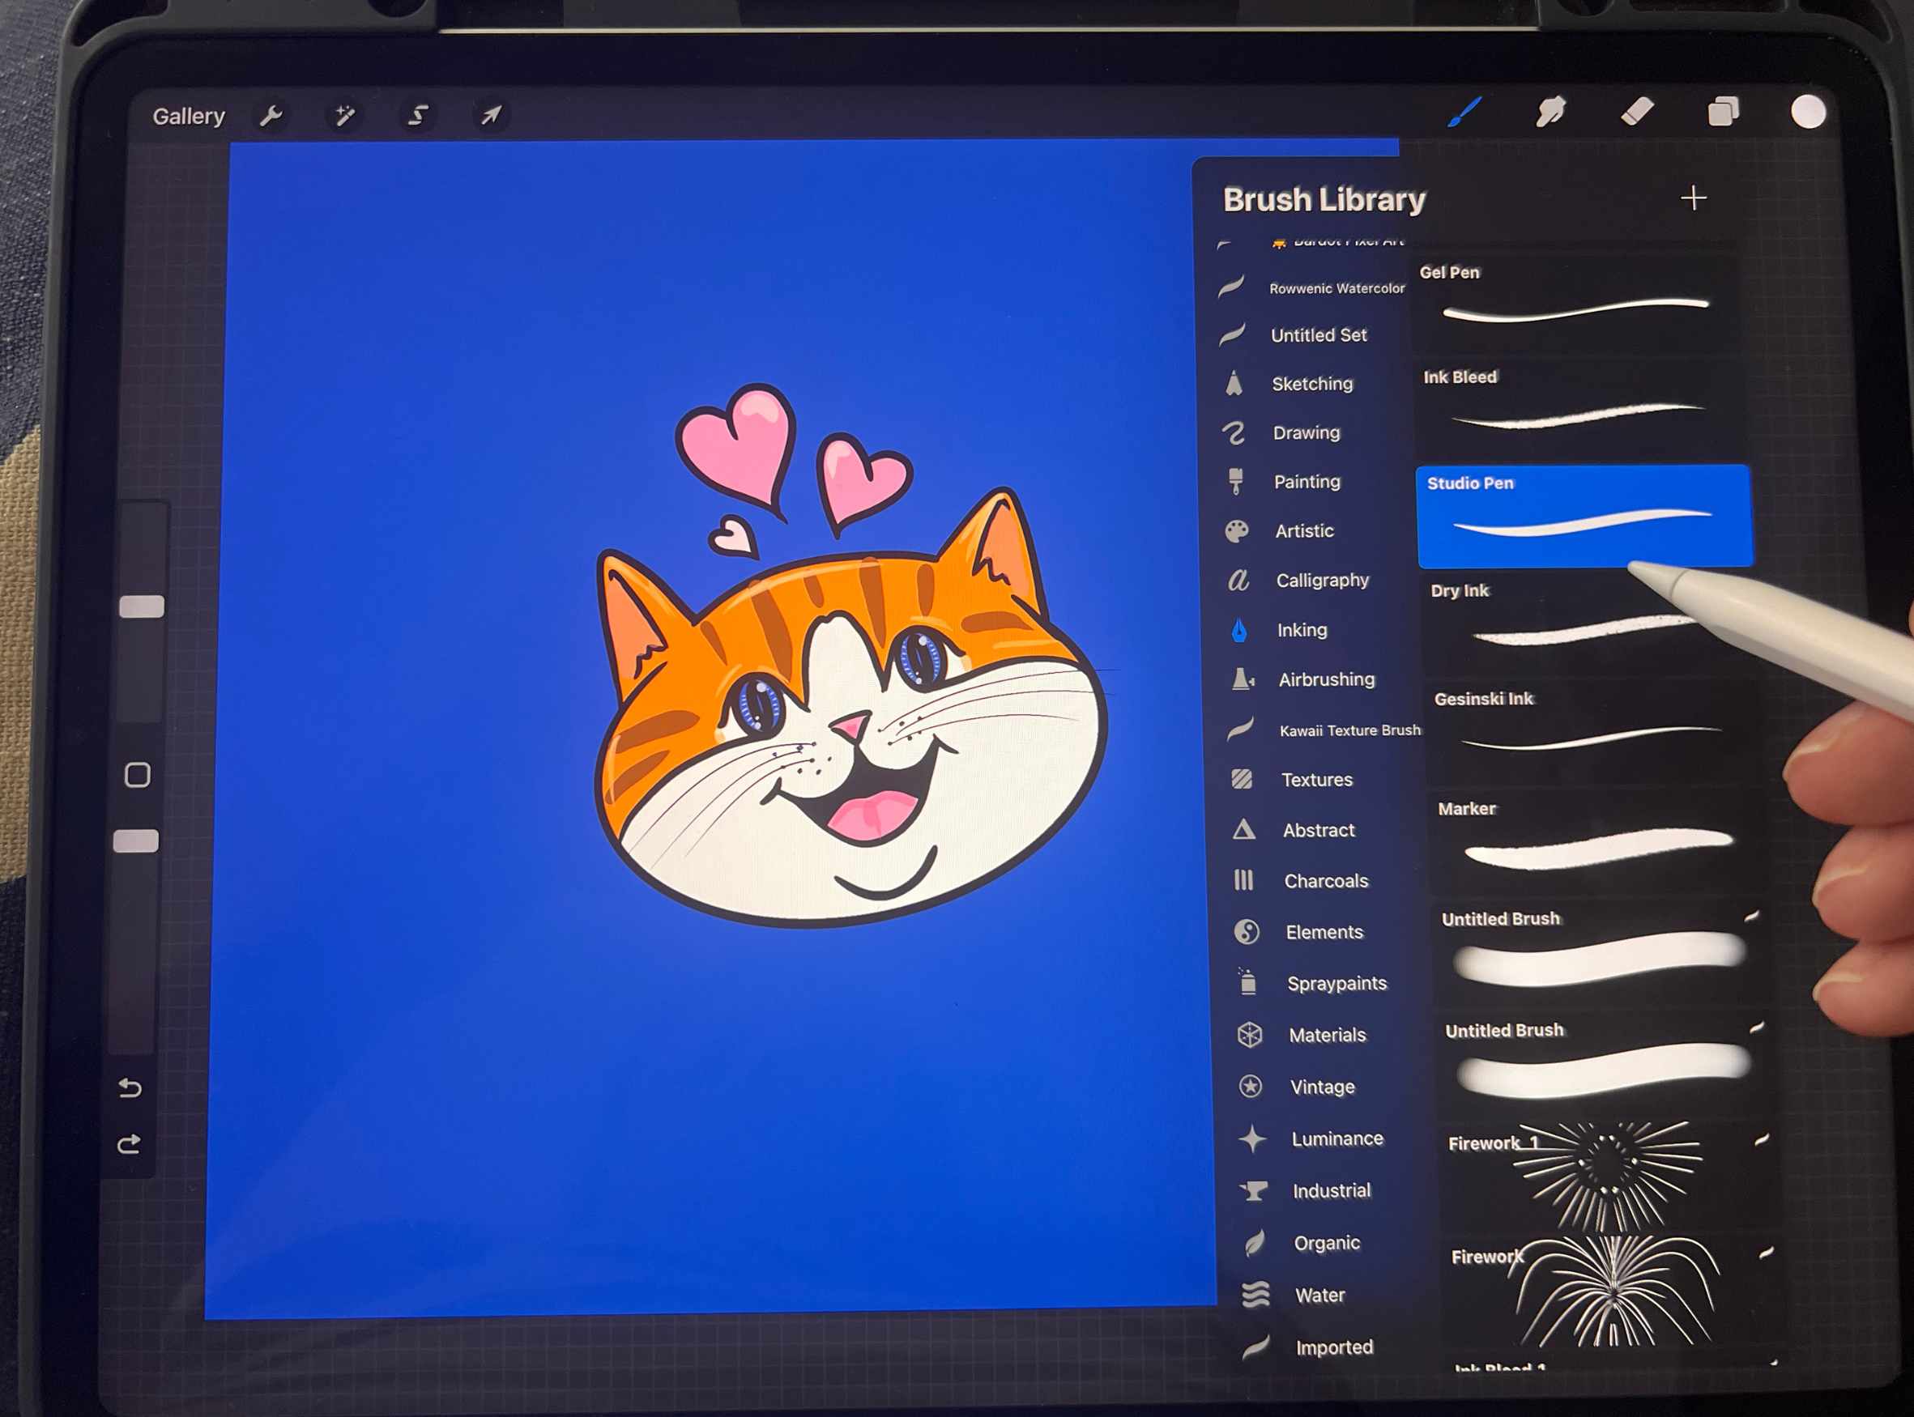Adjust the brush size slider on the sidebar
This screenshot has width=1914, height=1417.
tap(143, 606)
